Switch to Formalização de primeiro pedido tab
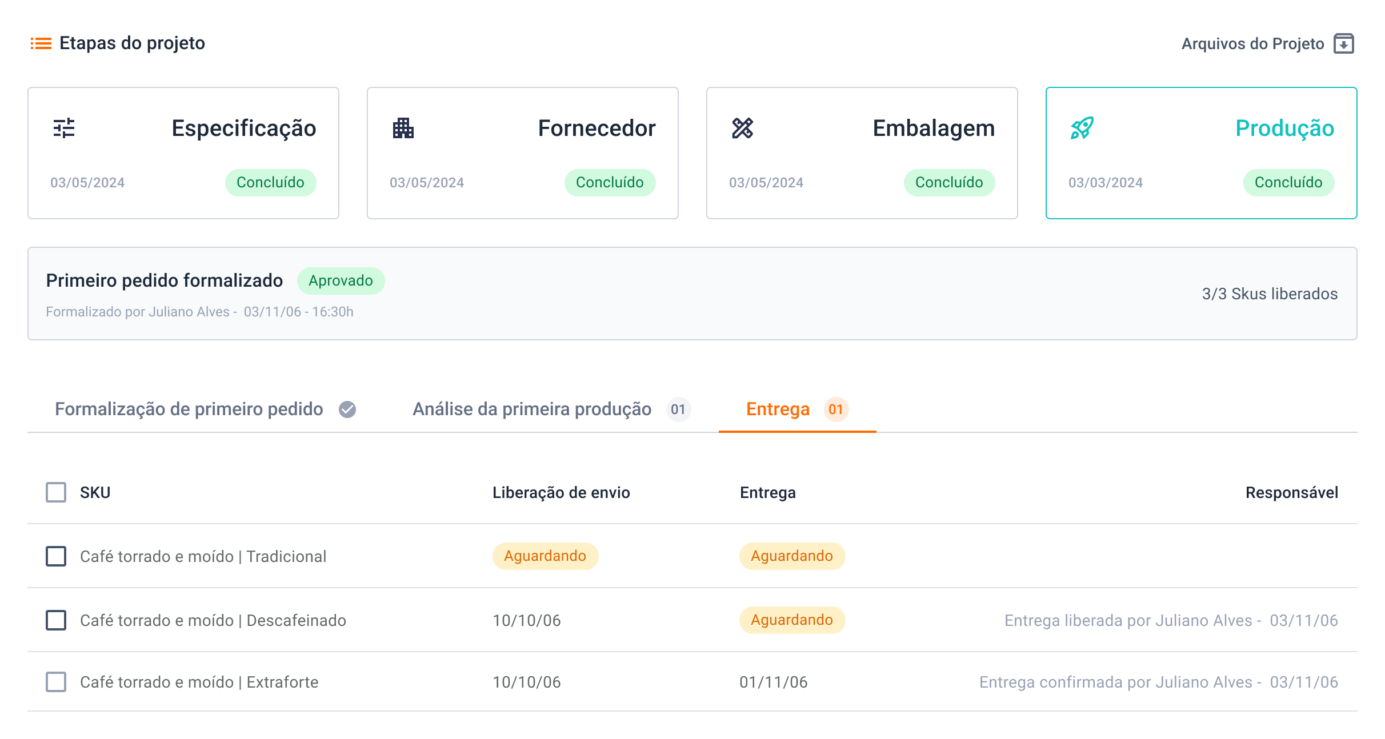 (x=206, y=409)
